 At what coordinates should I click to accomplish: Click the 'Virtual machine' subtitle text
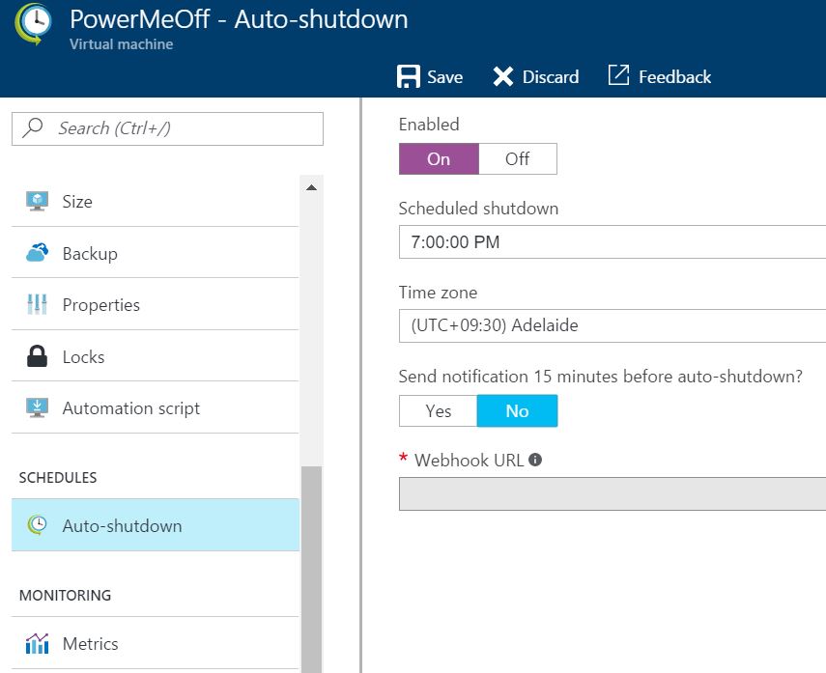click(121, 44)
